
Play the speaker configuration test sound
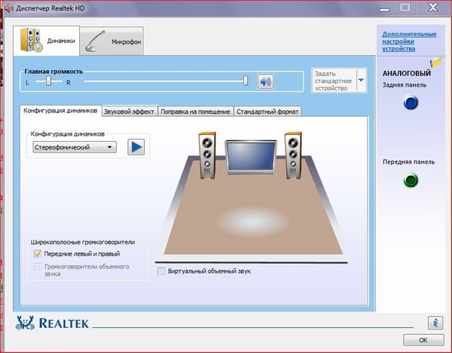[x=136, y=147]
